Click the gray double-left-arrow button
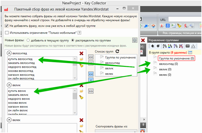 tap(91, 57)
